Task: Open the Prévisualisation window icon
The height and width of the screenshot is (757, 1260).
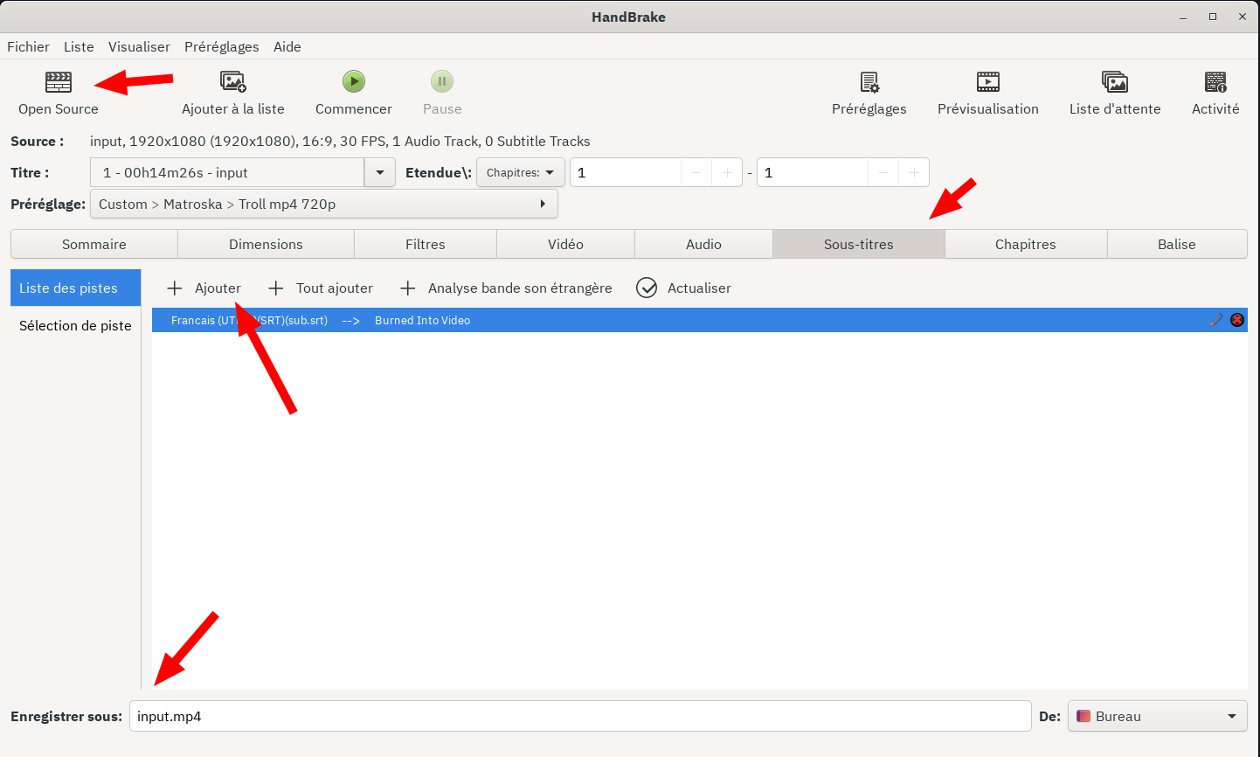Action: click(x=987, y=82)
